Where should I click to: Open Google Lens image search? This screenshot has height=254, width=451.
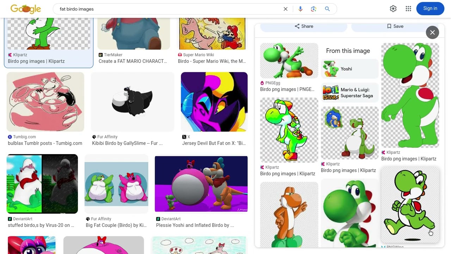(314, 9)
